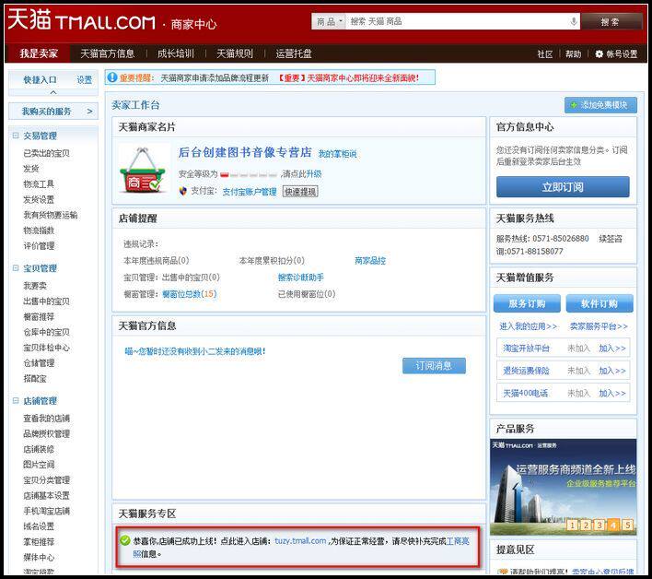This screenshot has height=579, width=652.
Task: Click 升级 security level link
Action: [313, 174]
